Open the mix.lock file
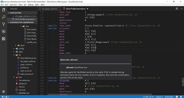The height and width of the screenshot is (98, 184). pyautogui.click(x=22, y=90)
